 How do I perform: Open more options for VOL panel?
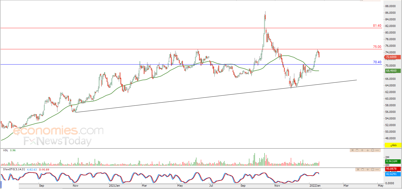click(x=377, y=150)
